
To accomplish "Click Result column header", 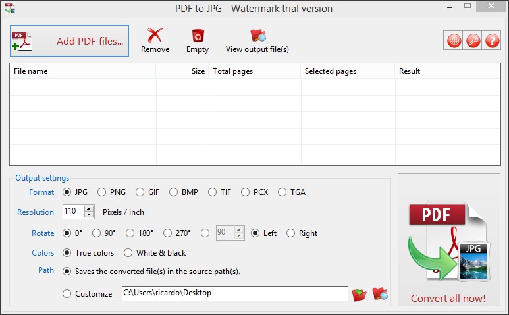I will coord(448,71).
